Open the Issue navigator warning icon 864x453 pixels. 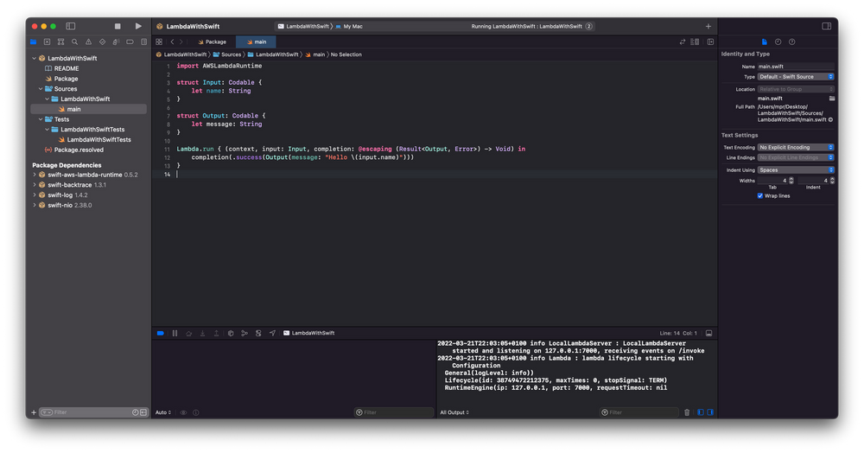point(88,41)
